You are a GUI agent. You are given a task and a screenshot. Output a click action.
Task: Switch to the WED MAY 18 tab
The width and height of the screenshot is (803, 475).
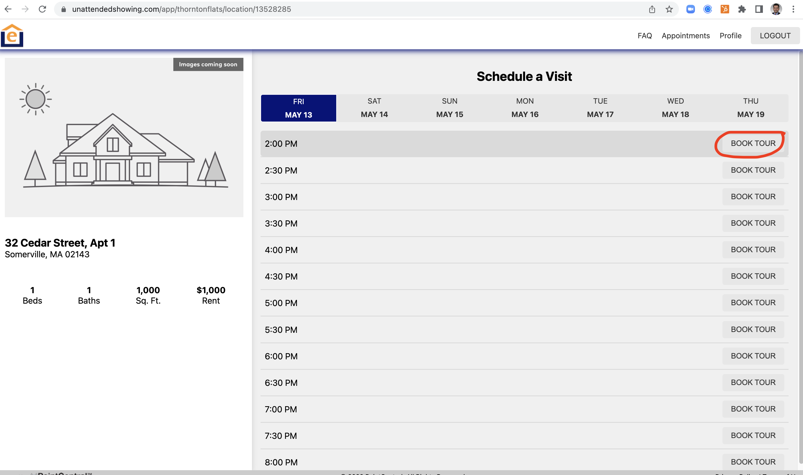(675, 108)
